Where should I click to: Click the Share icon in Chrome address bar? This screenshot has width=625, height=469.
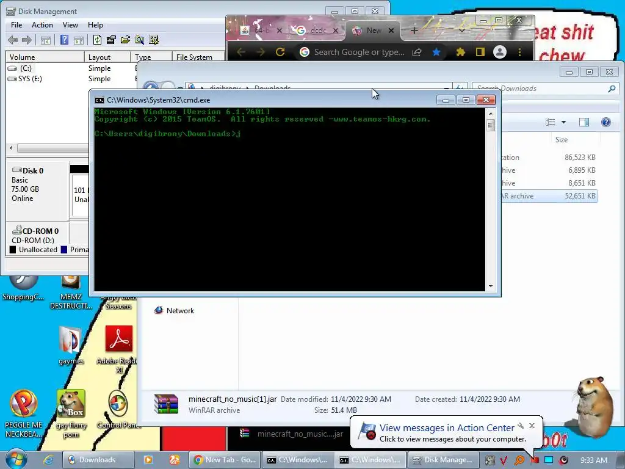[x=417, y=52]
